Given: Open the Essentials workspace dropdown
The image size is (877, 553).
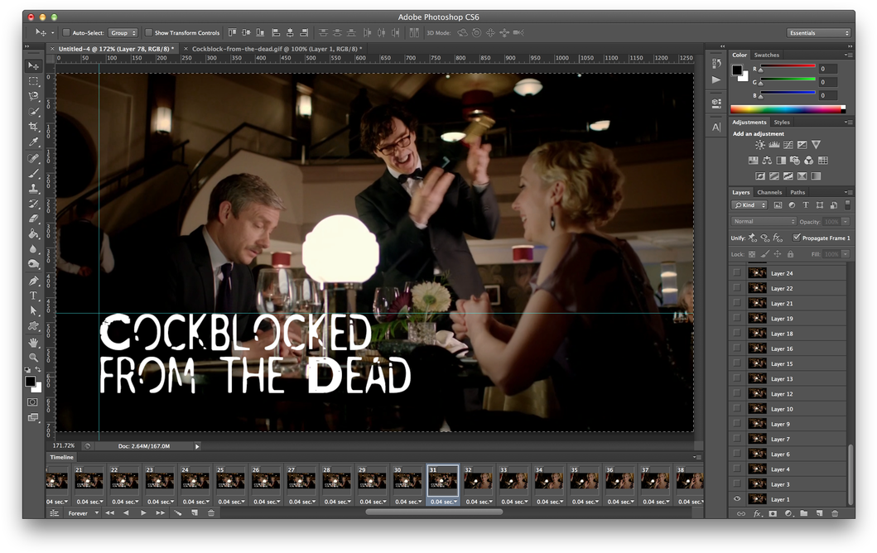Looking at the screenshot, I should click(818, 33).
